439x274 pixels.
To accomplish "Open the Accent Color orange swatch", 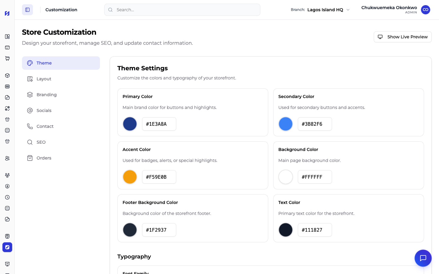I will click(130, 177).
